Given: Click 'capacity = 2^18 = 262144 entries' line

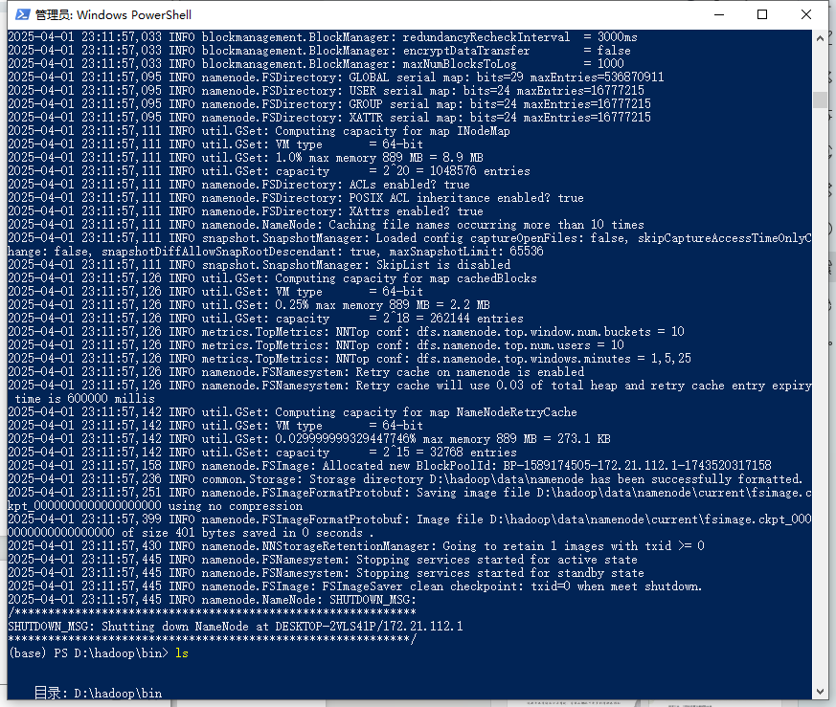Looking at the screenshot, I should coord(266,319).
